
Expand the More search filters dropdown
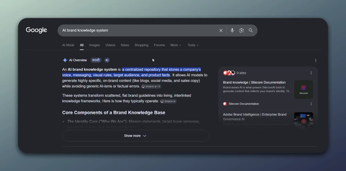tap(176, 45)
